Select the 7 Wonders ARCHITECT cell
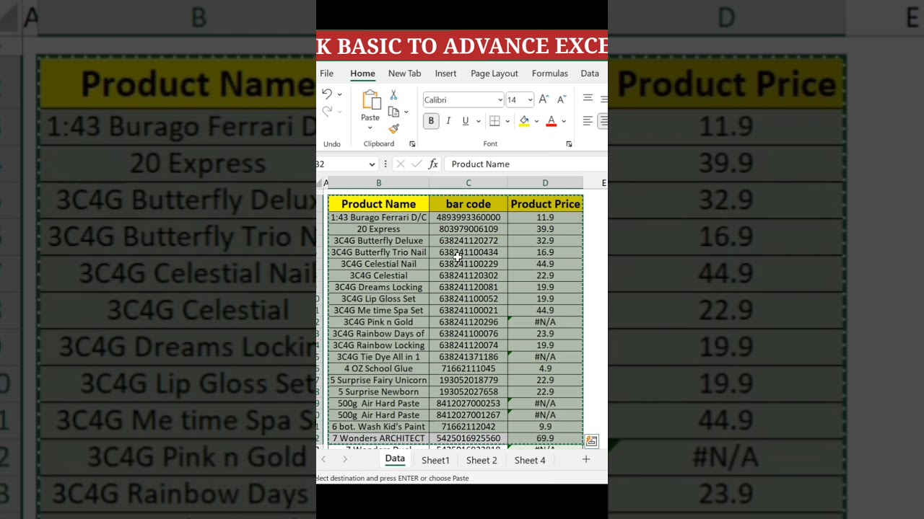924x519 pixels. pyautogui.click(x=379, y=438)
